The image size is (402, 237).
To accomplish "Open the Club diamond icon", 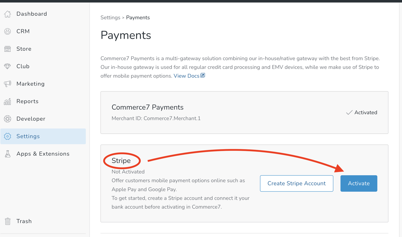I will (7, 66).
